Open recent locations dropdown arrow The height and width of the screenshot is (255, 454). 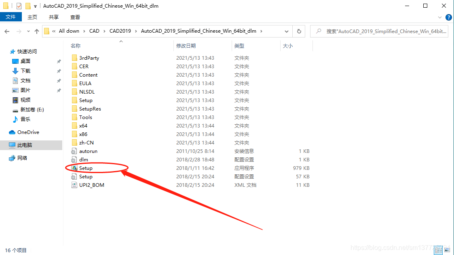[28, 31]
